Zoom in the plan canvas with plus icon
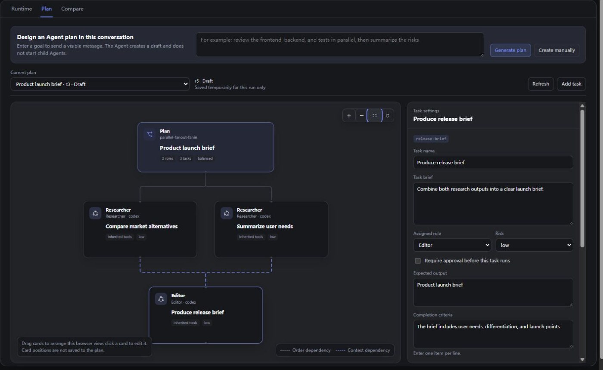 pyautogui.click(x=349, y=116)
